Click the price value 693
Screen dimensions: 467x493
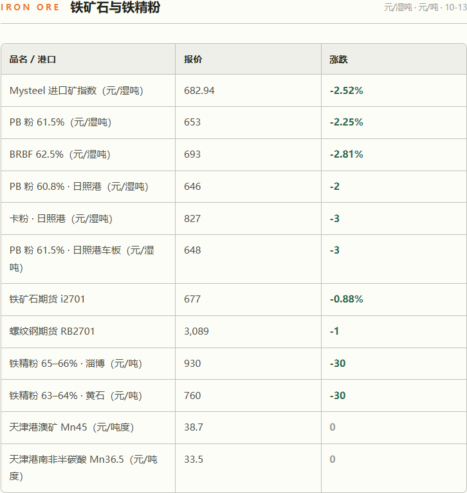[192, 154]
